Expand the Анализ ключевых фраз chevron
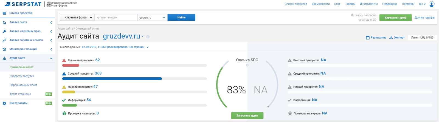 click(x=51, y=32)
